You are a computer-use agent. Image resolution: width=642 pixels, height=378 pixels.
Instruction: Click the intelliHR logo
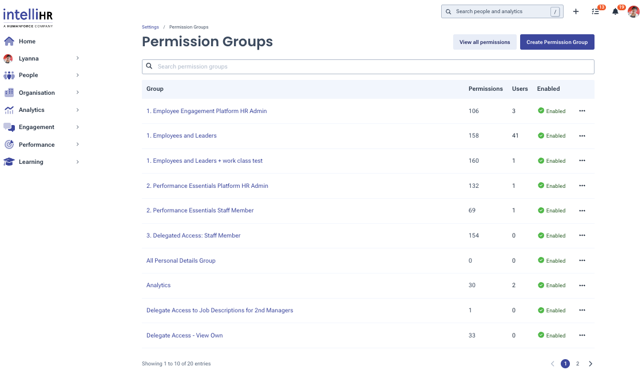point(28,16)
